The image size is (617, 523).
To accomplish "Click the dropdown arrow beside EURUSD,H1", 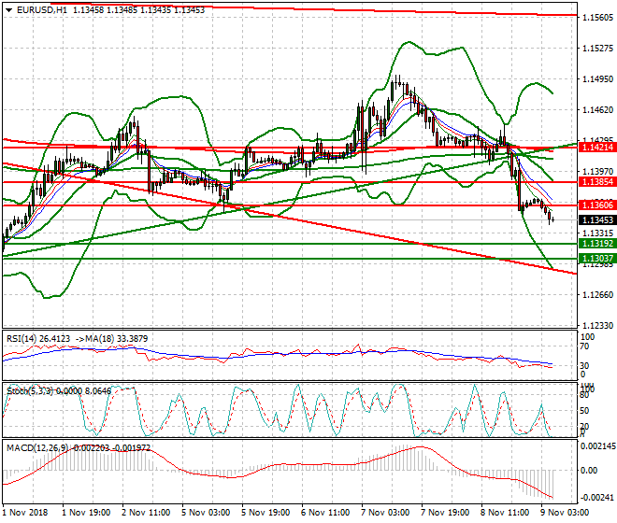I will [x=7, y=9].
